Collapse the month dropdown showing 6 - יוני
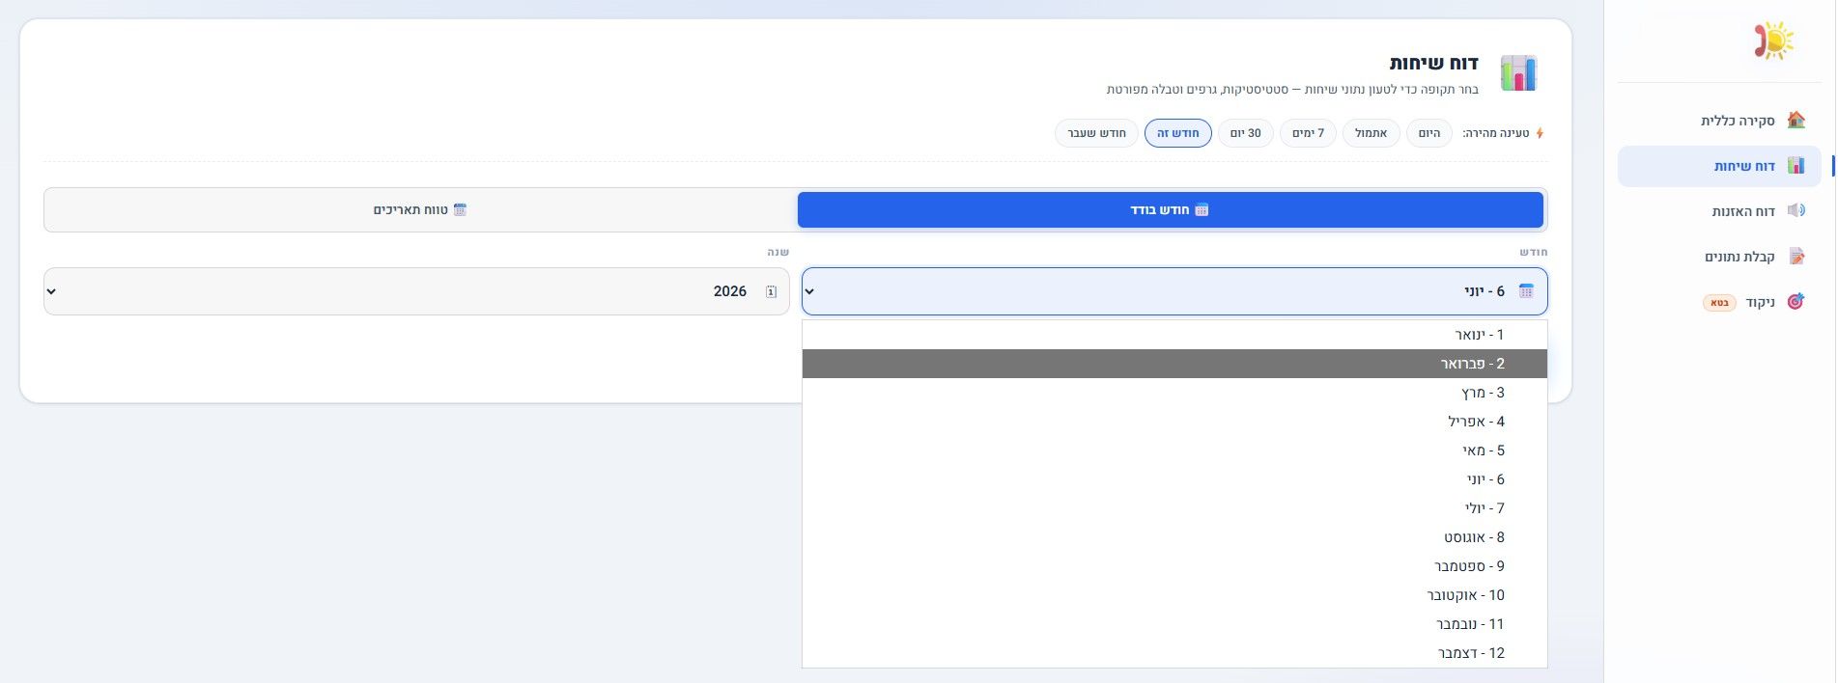 [x=1174, y=291]
